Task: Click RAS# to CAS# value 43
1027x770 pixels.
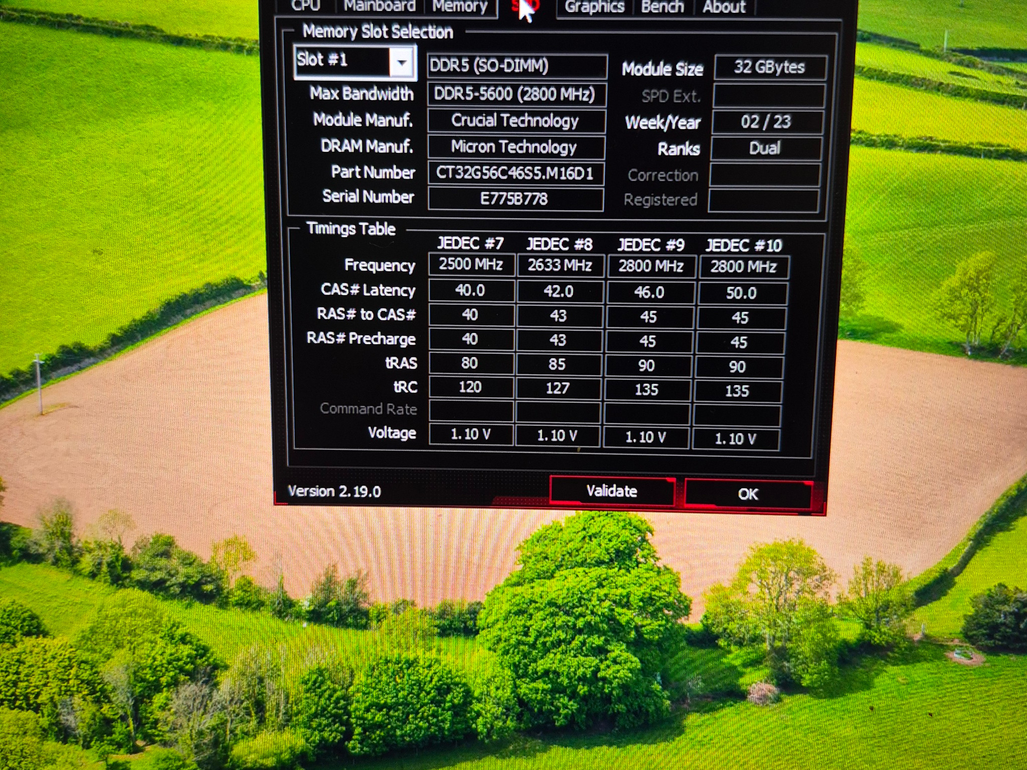Action: coord(559,316)
